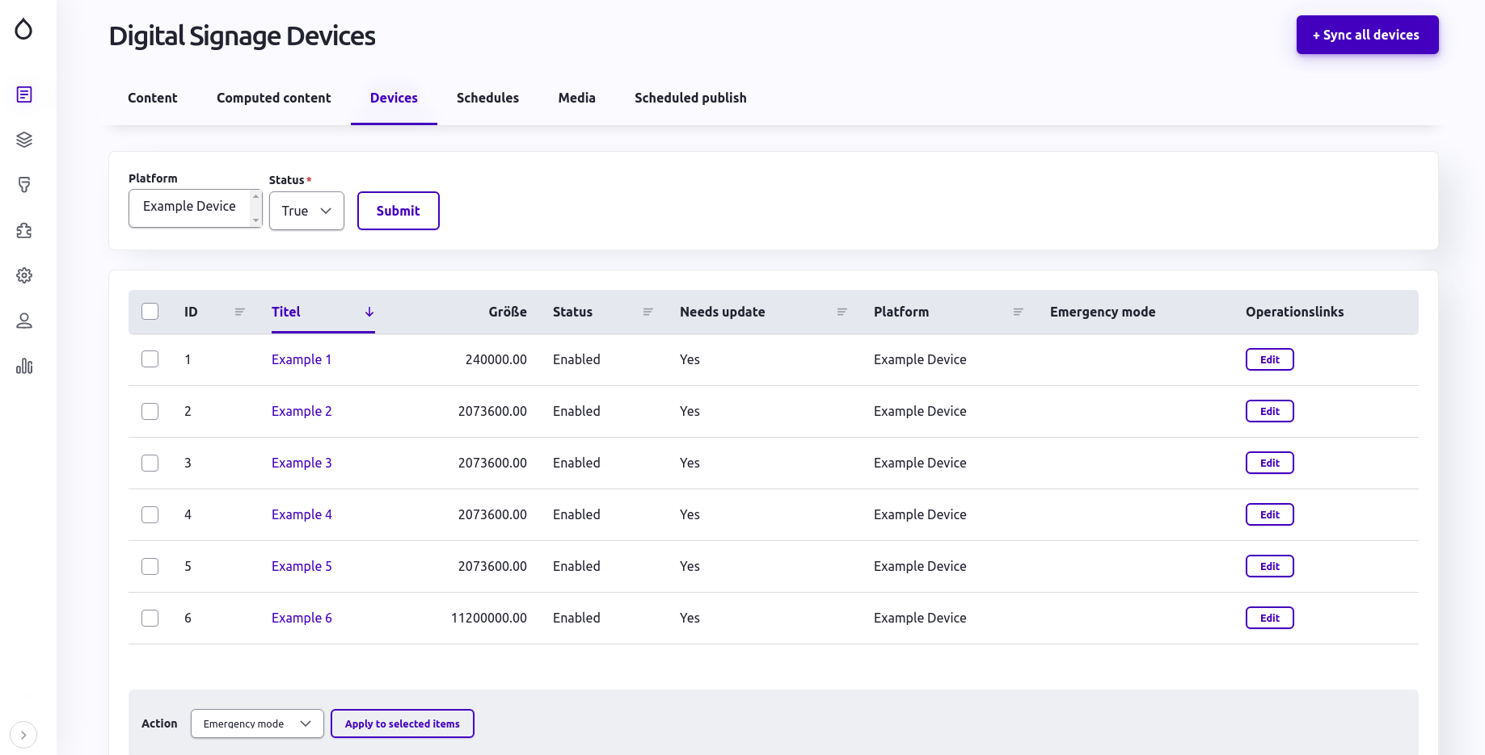
Task: Open the person icon in the sidebar
Action: click(x=24, y=321)
